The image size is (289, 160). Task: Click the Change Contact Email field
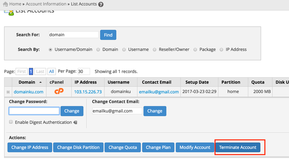117,111
